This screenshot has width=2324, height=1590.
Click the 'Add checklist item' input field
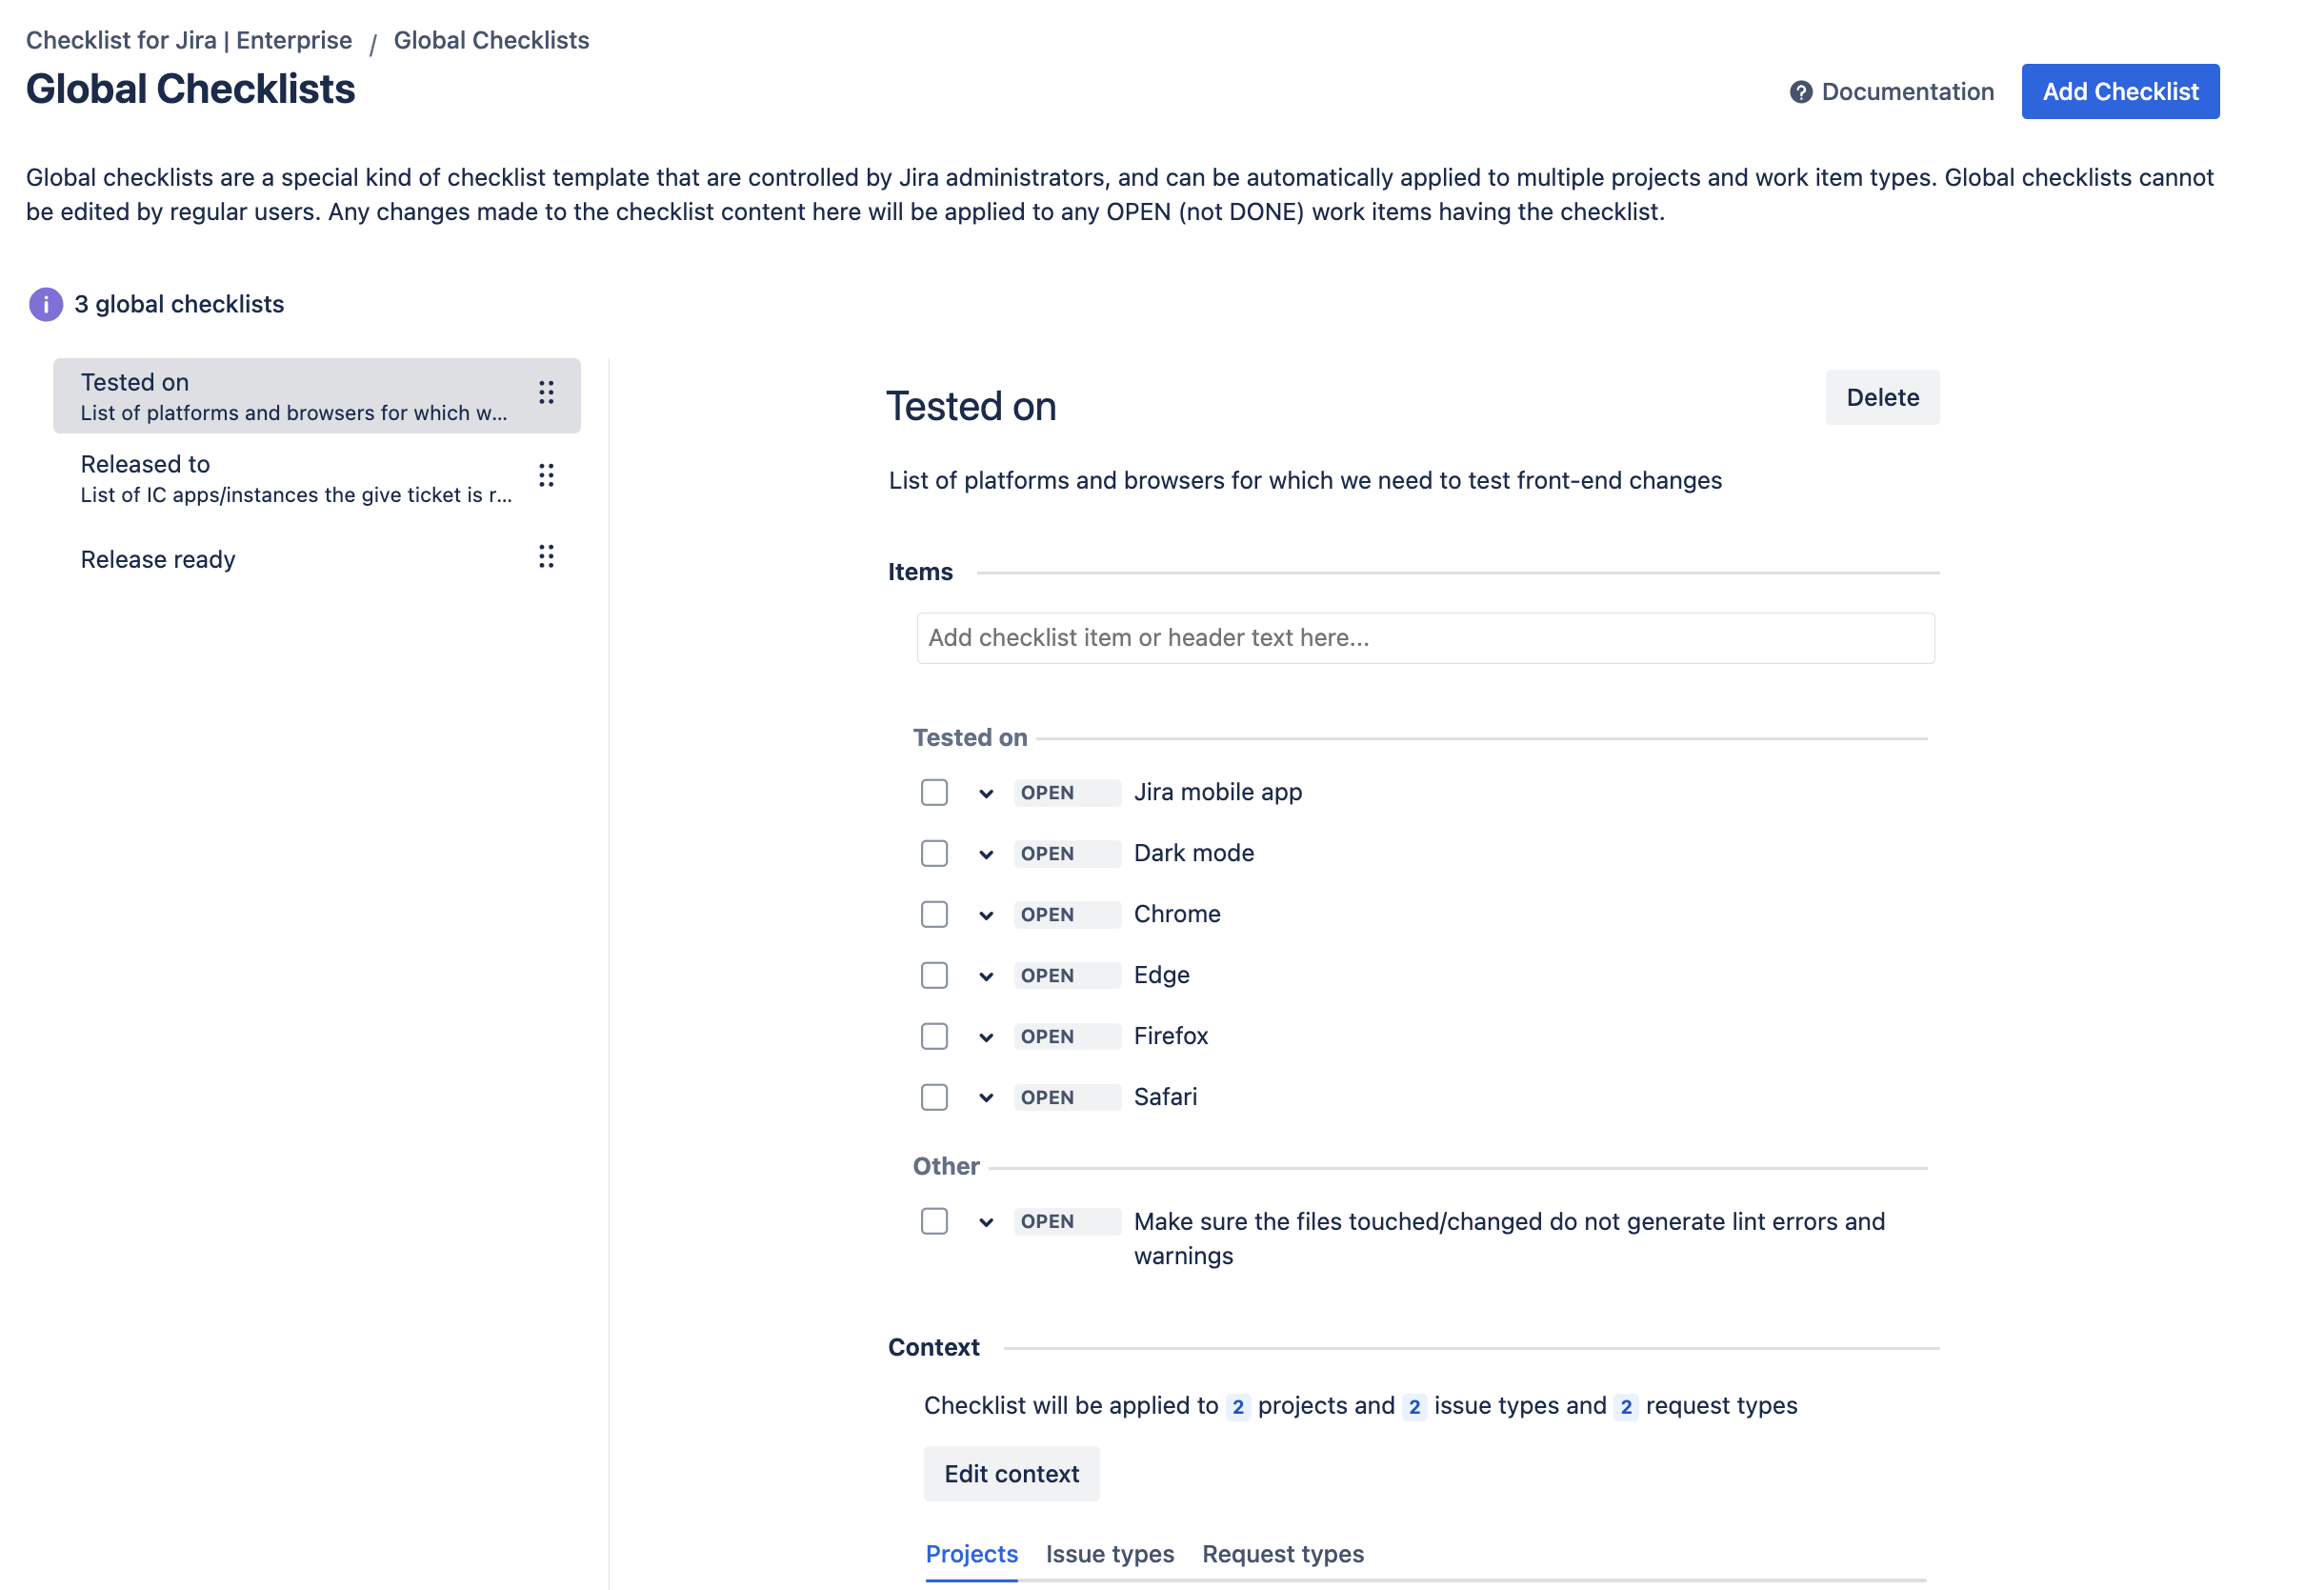pos(1424,637)
